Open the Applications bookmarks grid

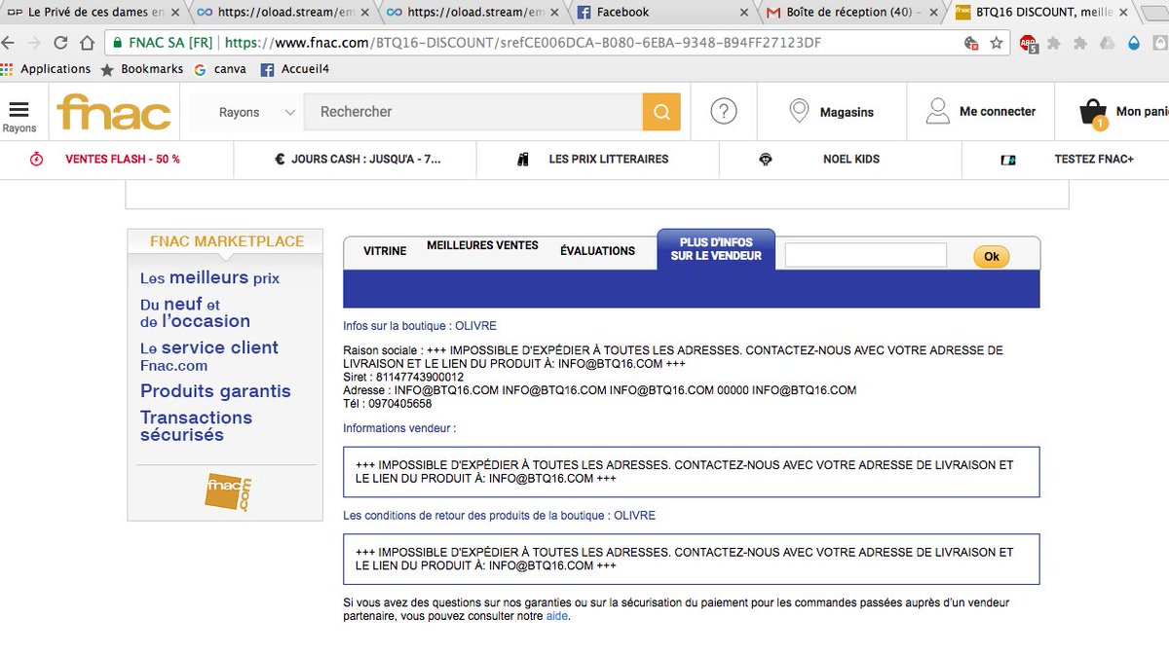click(47, 69)
